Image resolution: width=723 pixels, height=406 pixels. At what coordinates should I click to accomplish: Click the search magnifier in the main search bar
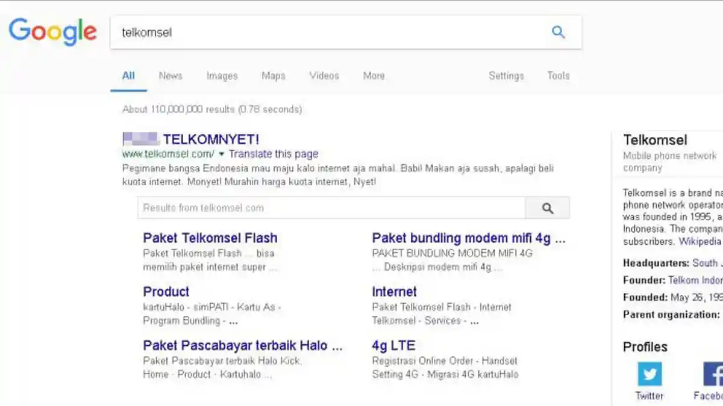(x=559, y=32)
